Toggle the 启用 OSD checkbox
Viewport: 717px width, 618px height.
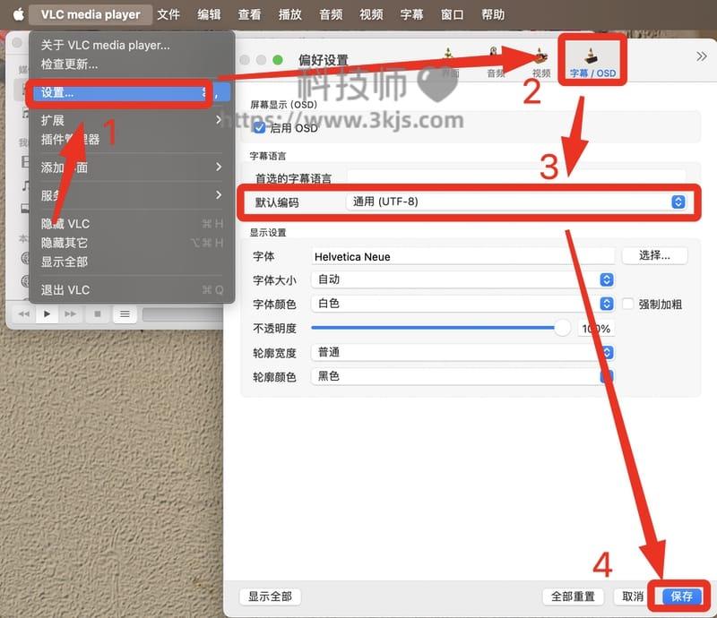coord(259,128)
